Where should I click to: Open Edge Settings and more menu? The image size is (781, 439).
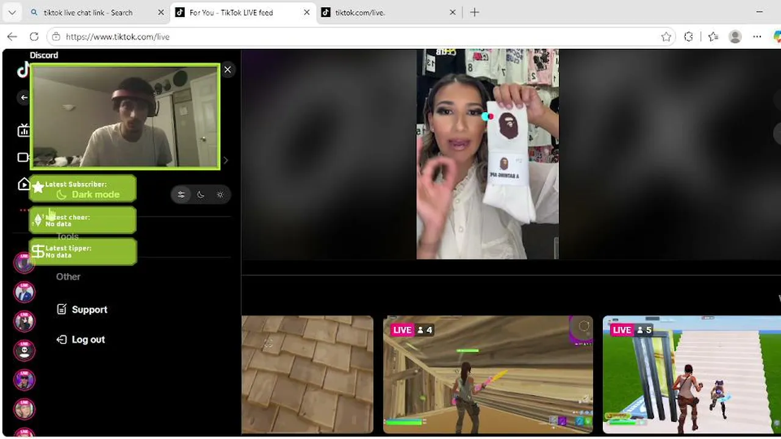coord(757,37)
